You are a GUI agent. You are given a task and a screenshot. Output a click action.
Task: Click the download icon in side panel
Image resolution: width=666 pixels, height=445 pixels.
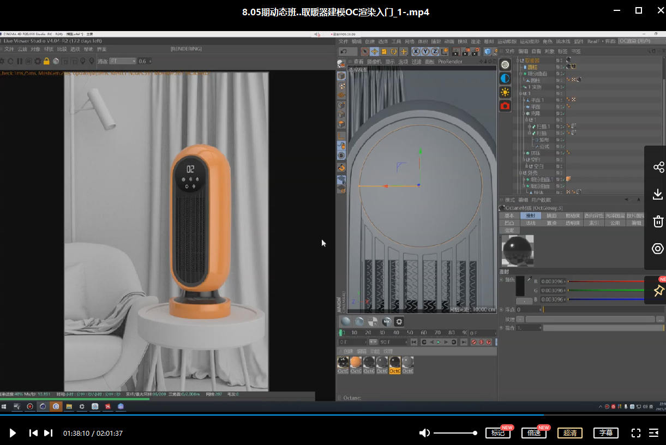point(658,194)
